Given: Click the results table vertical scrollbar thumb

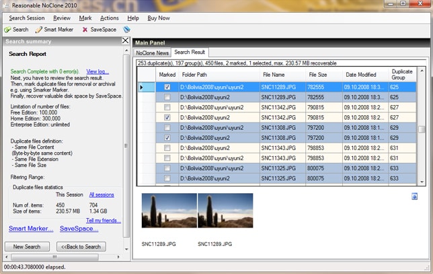Looking at the screenshot, I should click(x=422, y=129).
